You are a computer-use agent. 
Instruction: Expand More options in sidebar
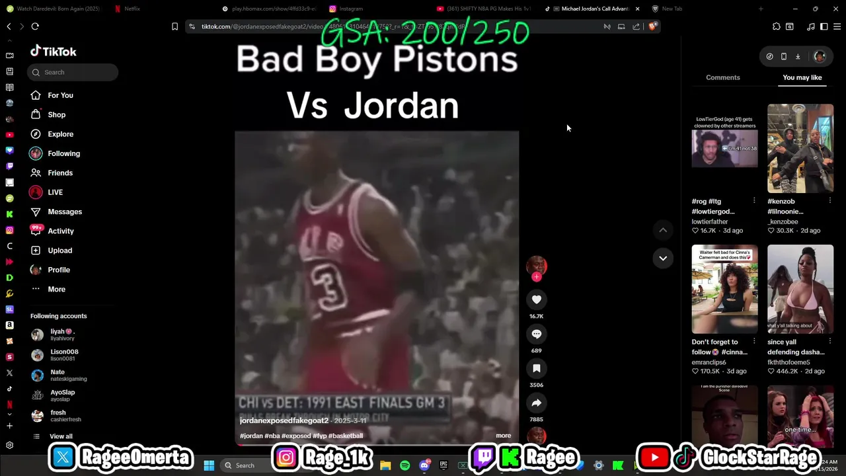[x=56, y=289]
